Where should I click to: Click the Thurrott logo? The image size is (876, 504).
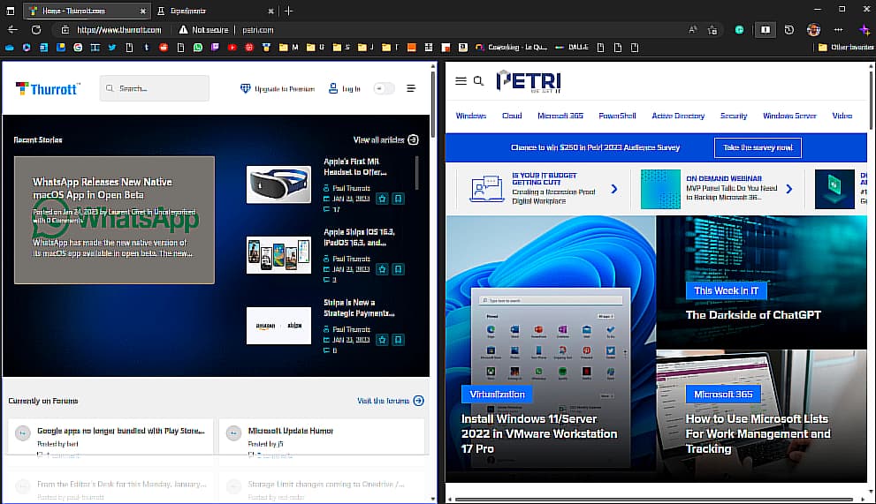click(48, 89)
